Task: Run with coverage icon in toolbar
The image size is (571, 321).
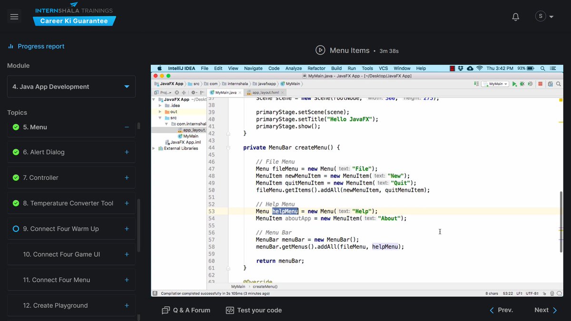Action: 530,84
